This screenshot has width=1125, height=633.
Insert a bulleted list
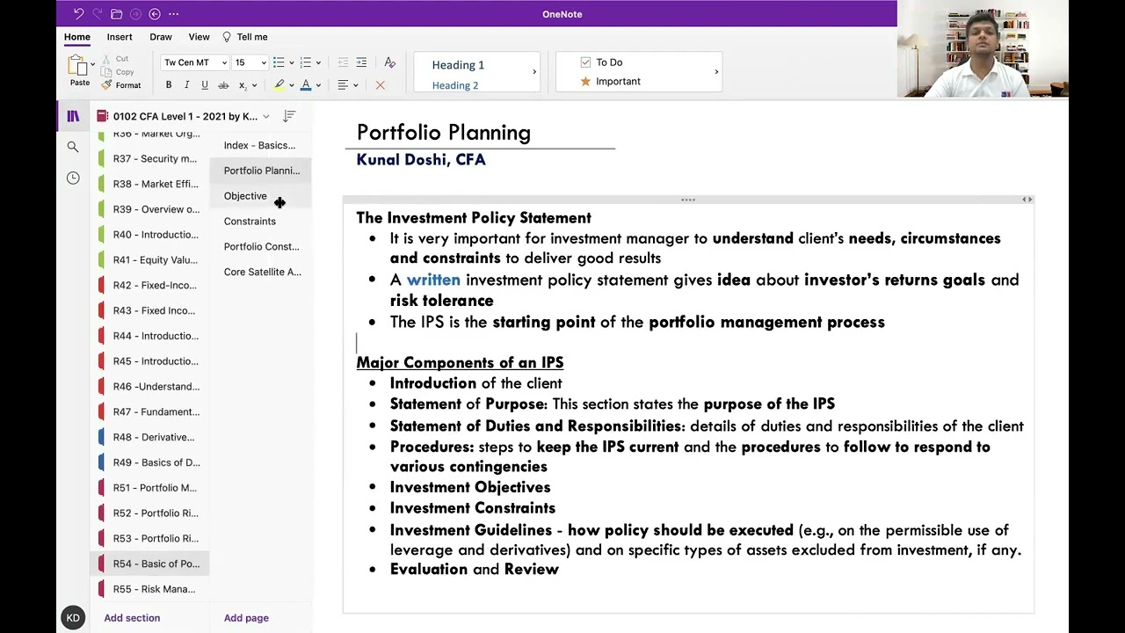279,62
